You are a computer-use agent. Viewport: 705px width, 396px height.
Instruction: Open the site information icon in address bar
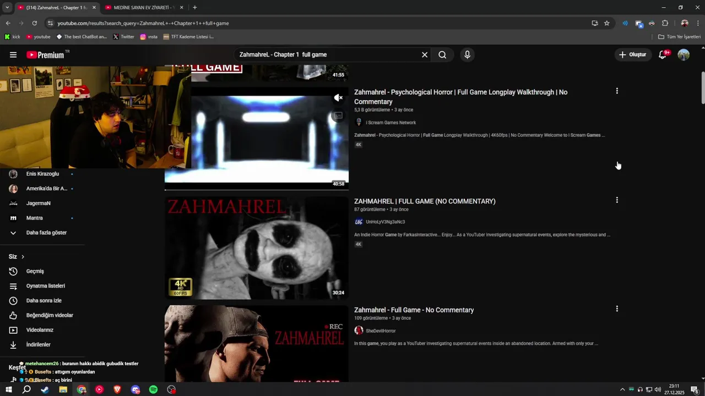coord(50,23)
